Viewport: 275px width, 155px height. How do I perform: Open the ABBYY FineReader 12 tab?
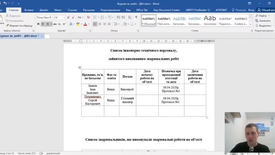coord(198,10)
